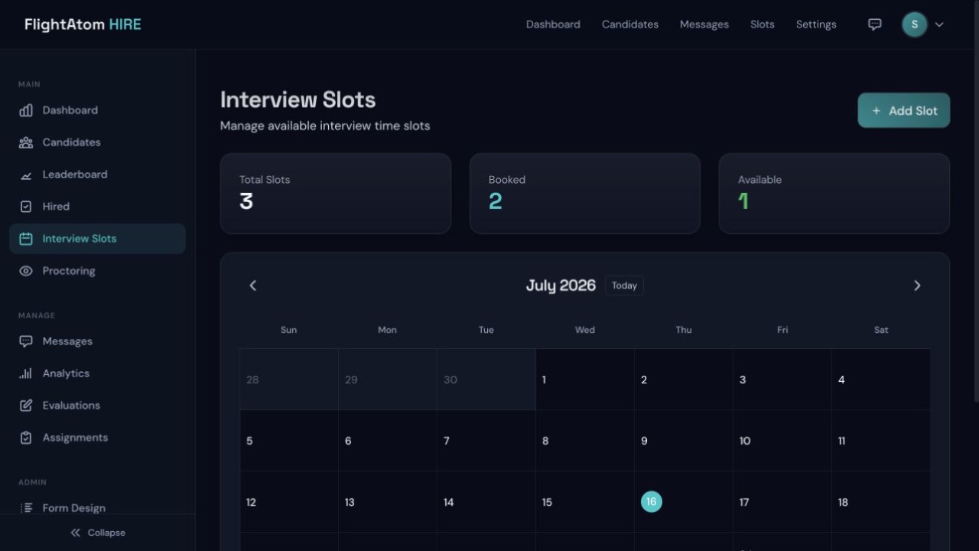
Task: Select July 11 calendar cell
Action: pos(881,441)
